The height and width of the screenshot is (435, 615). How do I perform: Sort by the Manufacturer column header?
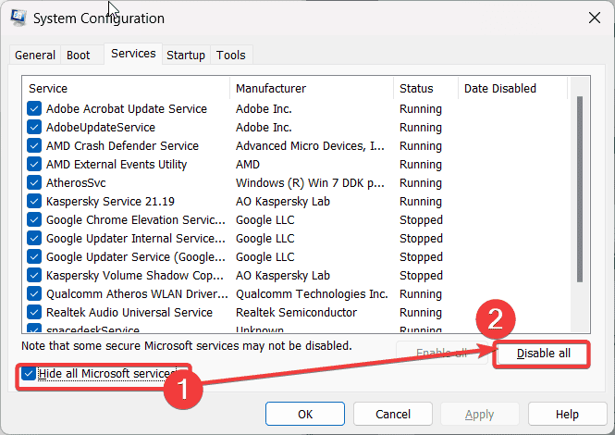[x=312, y=88]
